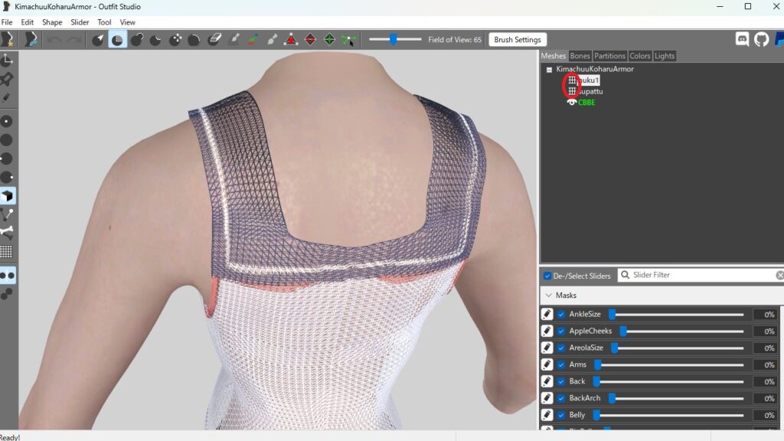
Task: Choose the Smooth brush with eraser icon
Action: point(214,40)
